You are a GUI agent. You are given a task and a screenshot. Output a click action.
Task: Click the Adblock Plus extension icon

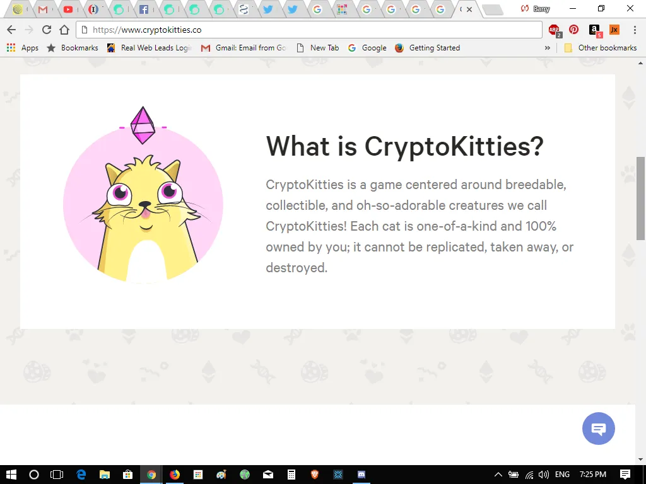pos(555,30)
